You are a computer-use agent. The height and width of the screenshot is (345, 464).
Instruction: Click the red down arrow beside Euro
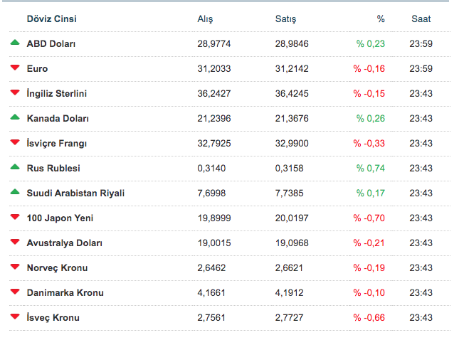point(15,68)
